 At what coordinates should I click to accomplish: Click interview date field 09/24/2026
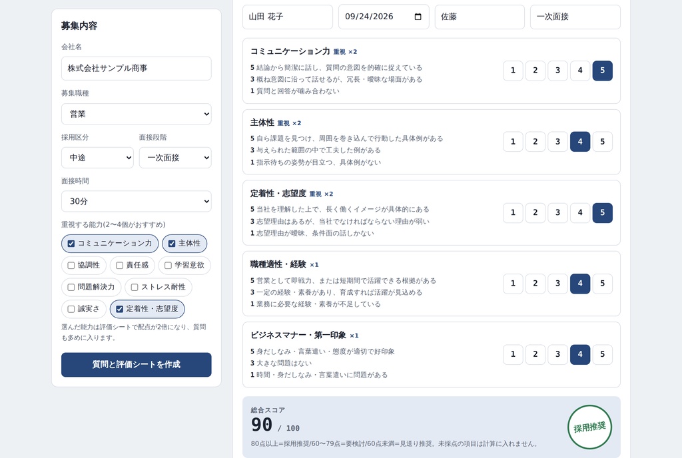[384, 17]
